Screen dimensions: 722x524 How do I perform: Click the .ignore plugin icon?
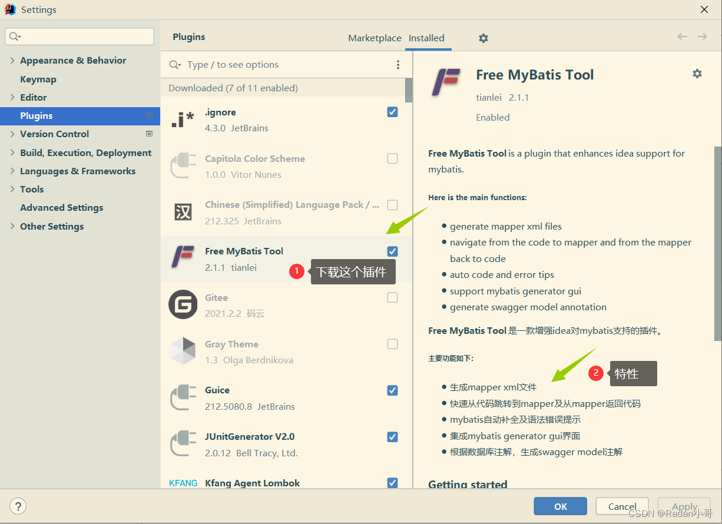tap(183, 118)
